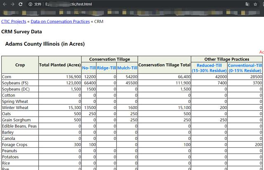Select the Peanuts row label
Viewport: 264px width, 170px height.
[x=9, y=151]
